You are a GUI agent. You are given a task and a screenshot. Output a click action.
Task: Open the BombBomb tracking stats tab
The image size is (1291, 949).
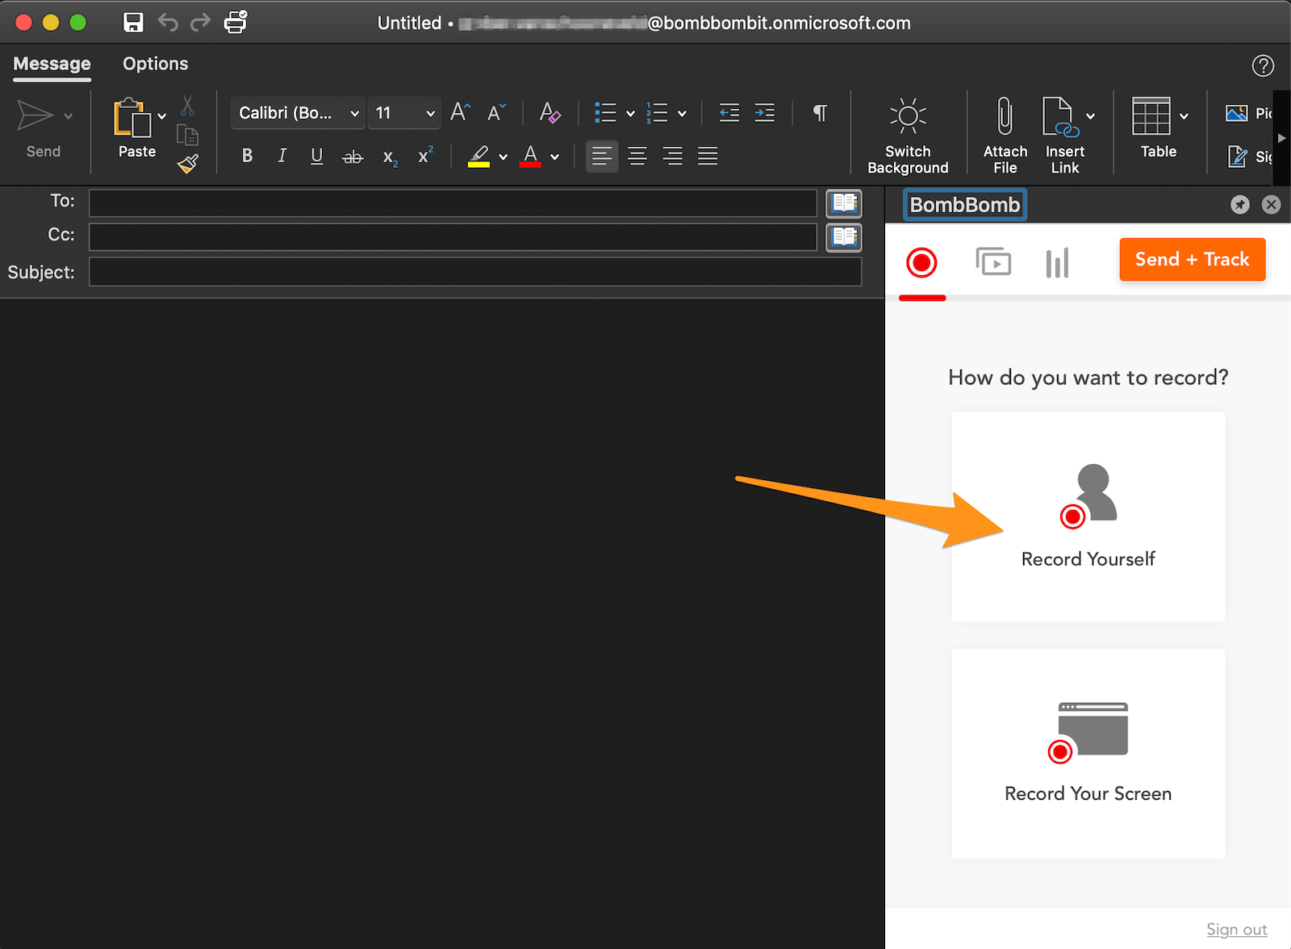click(1057, 263)
